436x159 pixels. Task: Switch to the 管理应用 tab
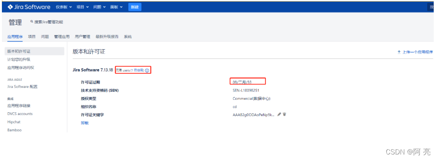62,36
